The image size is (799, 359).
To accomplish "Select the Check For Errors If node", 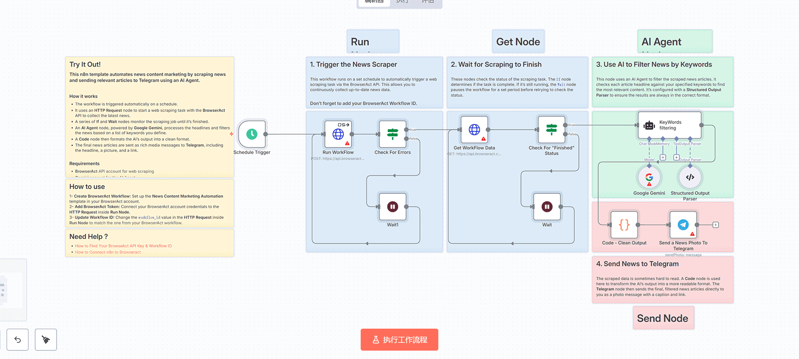I will 392,134.
